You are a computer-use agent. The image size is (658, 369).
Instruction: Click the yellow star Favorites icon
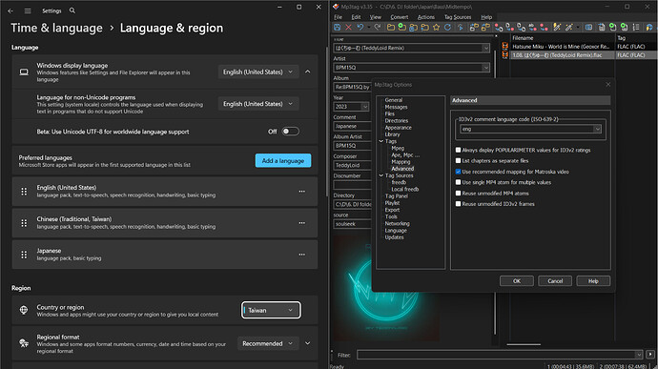(437, 28)
